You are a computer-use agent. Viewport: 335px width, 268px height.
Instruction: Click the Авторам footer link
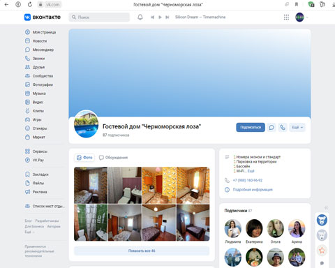(54, 226)
